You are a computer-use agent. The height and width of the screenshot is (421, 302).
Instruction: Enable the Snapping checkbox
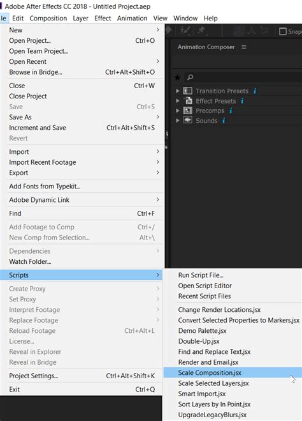tap(283, 31)
